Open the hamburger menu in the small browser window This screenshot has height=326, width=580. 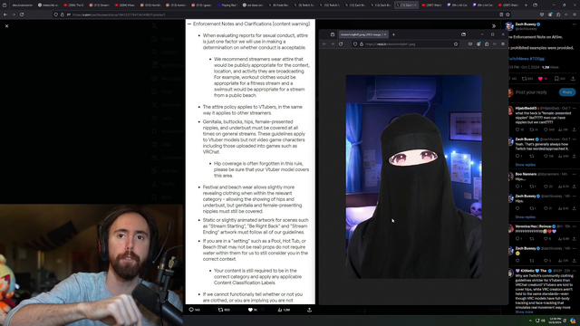[x=503, y=44]
